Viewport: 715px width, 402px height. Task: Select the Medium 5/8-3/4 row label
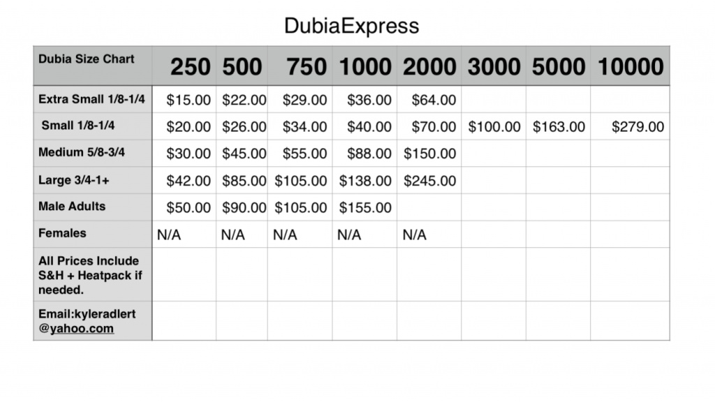[x=82, y=152]
